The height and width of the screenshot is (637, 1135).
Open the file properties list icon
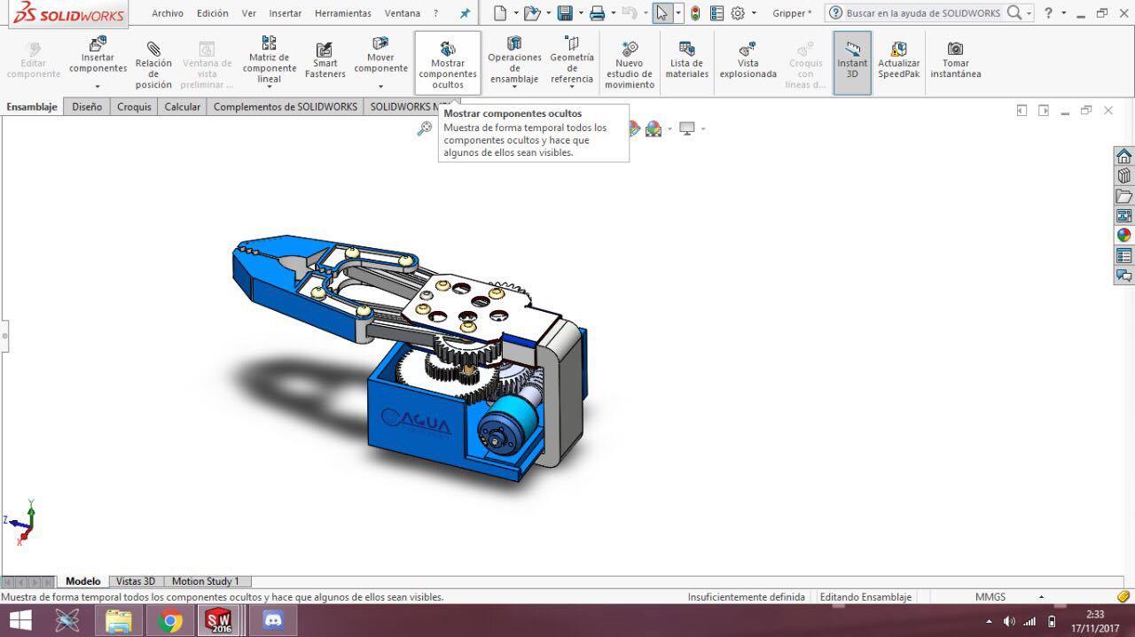click(716, 13)
